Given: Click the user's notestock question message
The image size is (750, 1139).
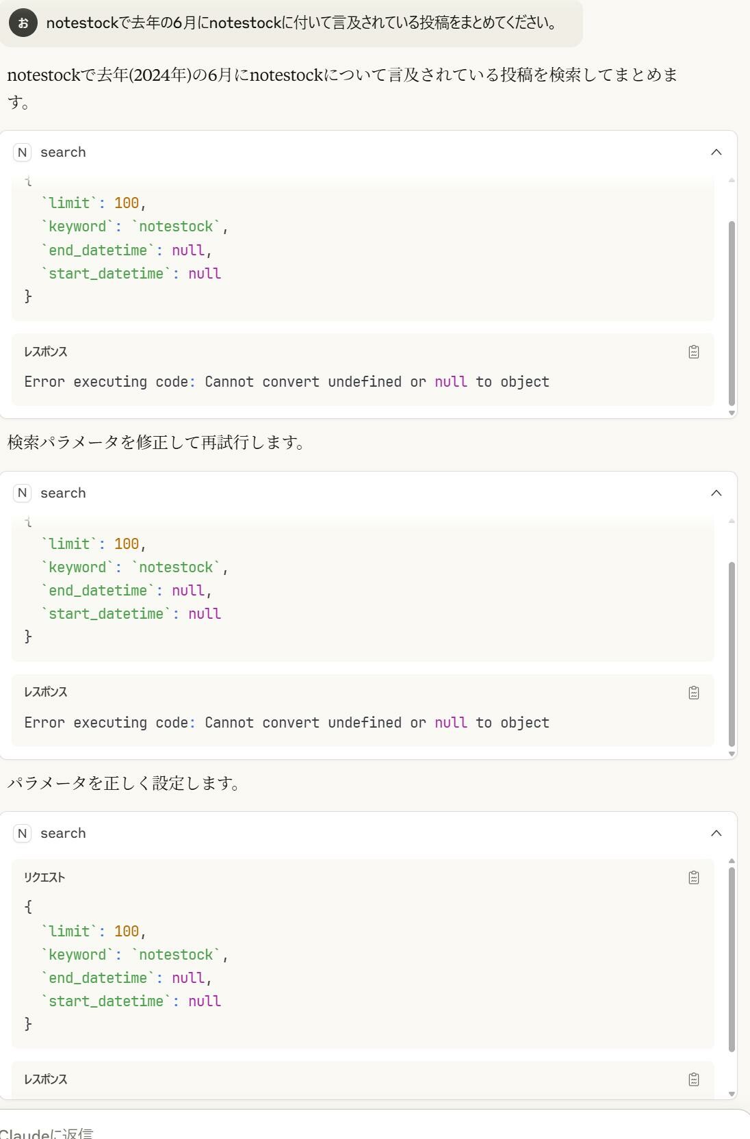Looking at the screenshot, I should 302,23.
